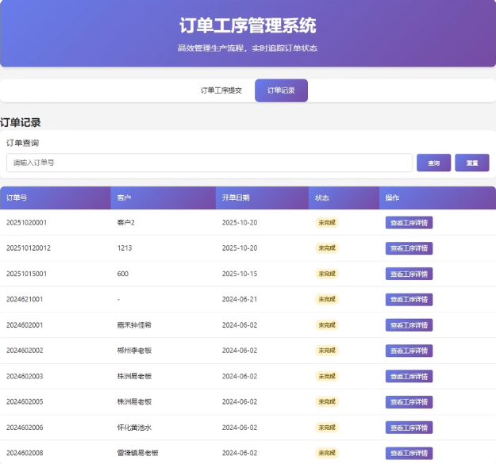Screen dimensions: 496x464
Task: Click 未完成 status badge for order 20251020001
Action: click(x=326, y=223)
